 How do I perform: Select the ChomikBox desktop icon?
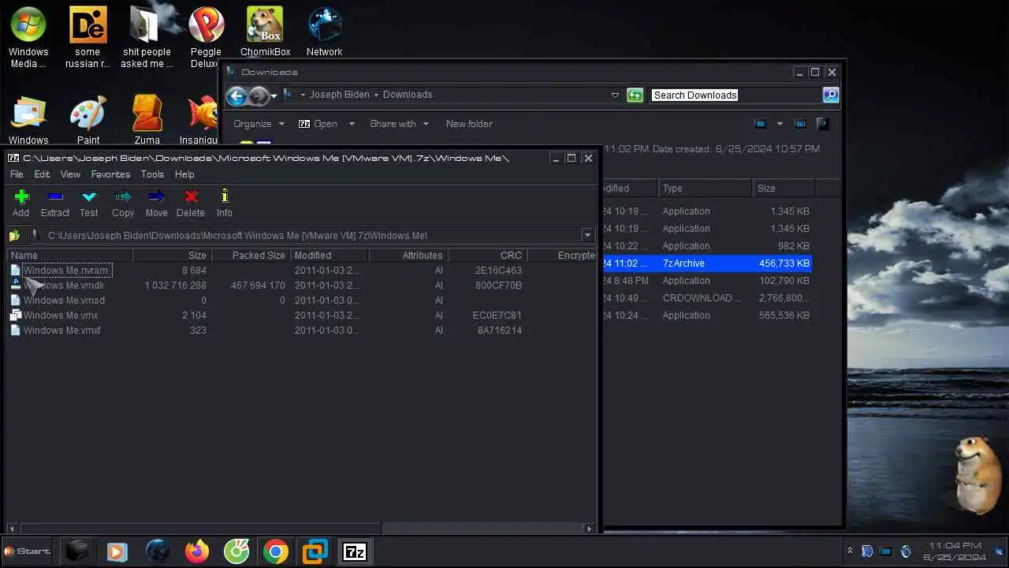click(x=265, y=32)
